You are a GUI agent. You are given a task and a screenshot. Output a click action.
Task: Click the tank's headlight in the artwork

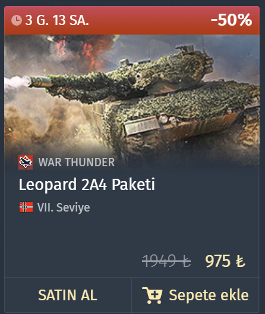pos(163,119)
